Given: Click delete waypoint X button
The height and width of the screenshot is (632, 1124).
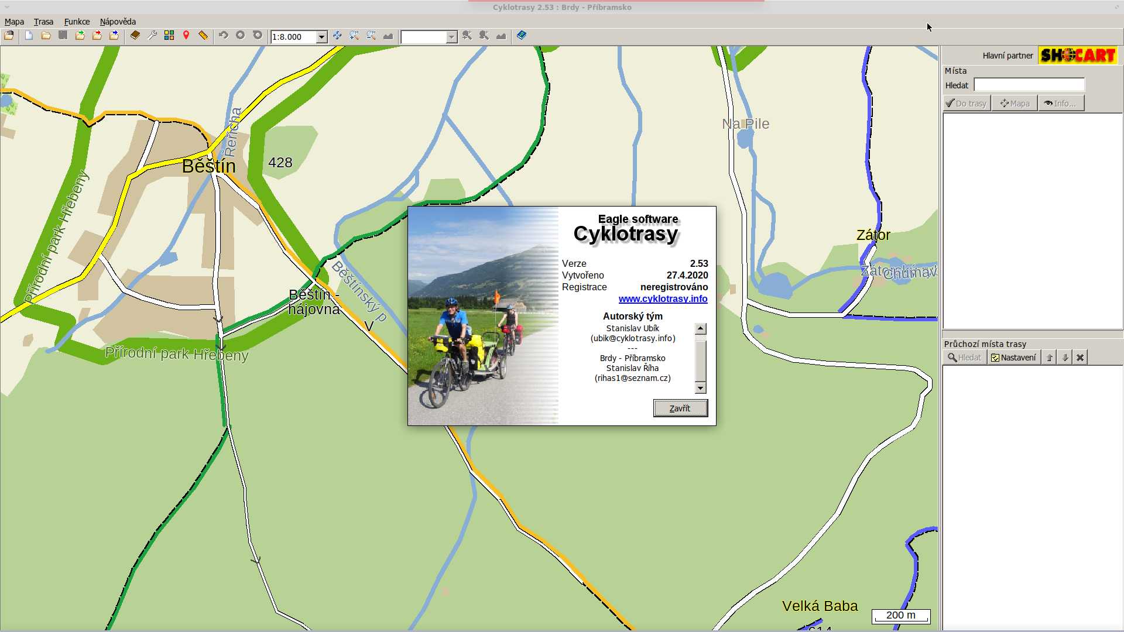Looking at the screenshot, I should coord(1080,358).
